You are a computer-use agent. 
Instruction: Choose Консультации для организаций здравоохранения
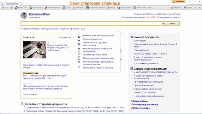pos(98,63)
